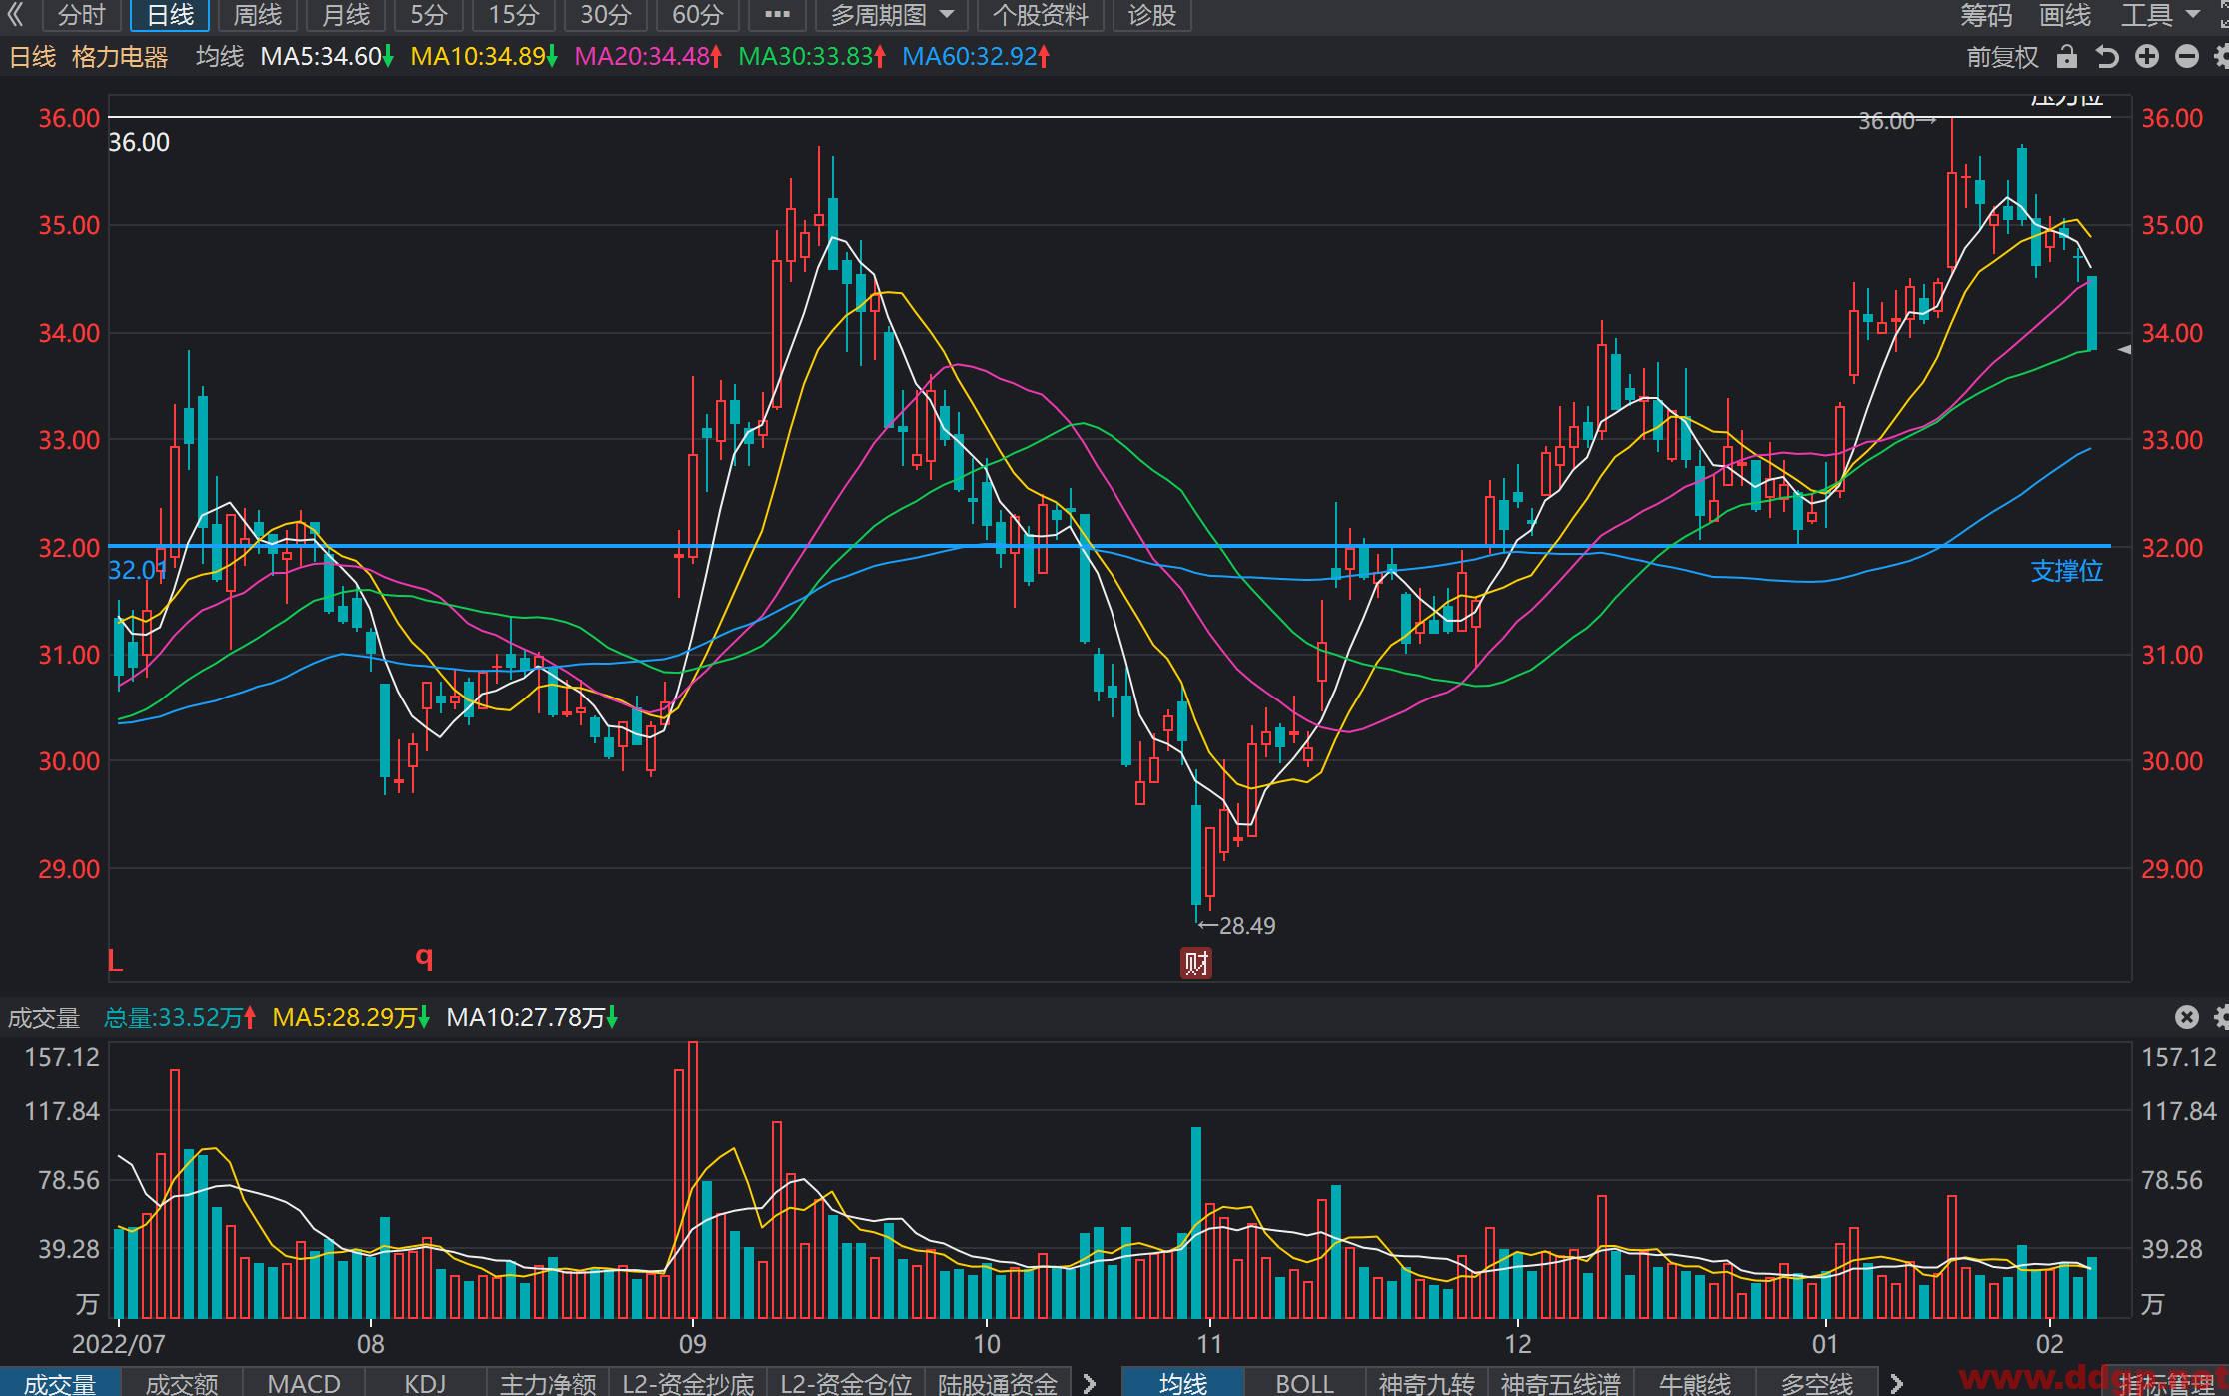Switch overlay to BOLL
This screenshot has height=1396, width=2229.
tap(1304, 1383)
